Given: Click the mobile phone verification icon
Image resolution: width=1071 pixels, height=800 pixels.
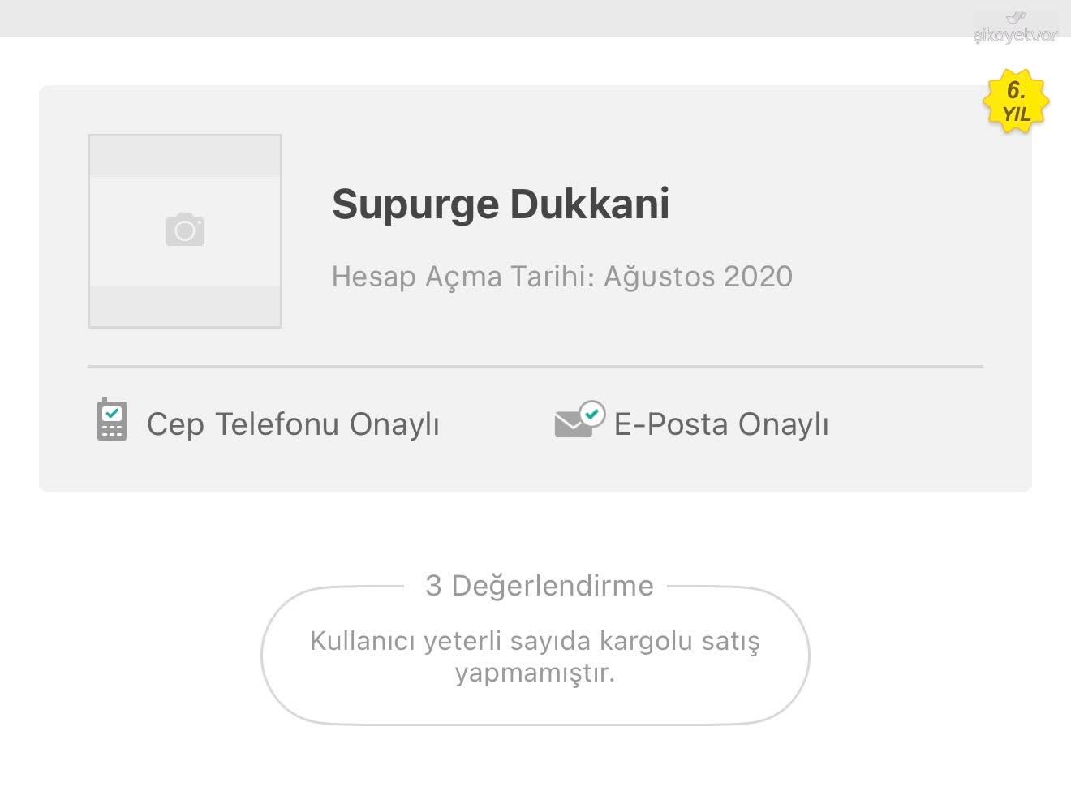Looking at the screenshot, I should (112, 419).
